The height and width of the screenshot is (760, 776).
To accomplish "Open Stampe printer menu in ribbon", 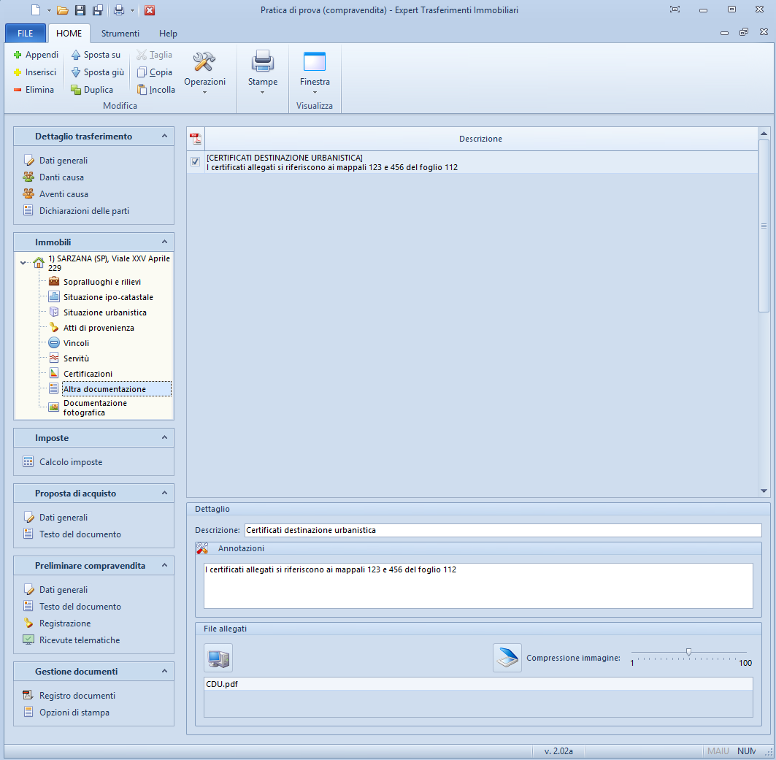I will pos(263,73).
